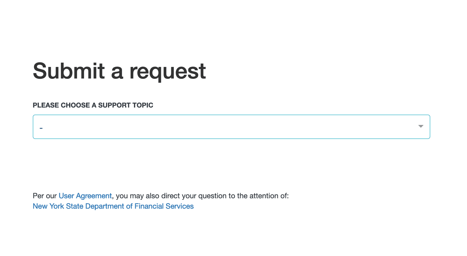This screenshot has width=467, height=256.
Task: Click the word 'request' in the heading
Action: tap(168, 72)
